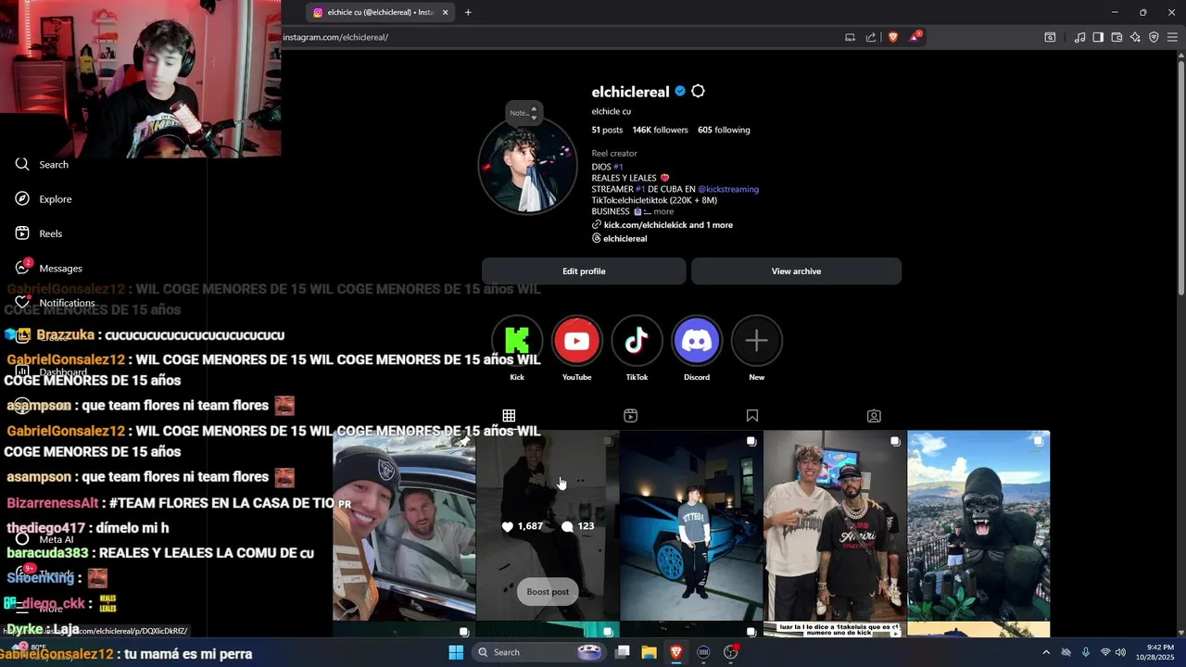Click the share page icon

[871, 37]
